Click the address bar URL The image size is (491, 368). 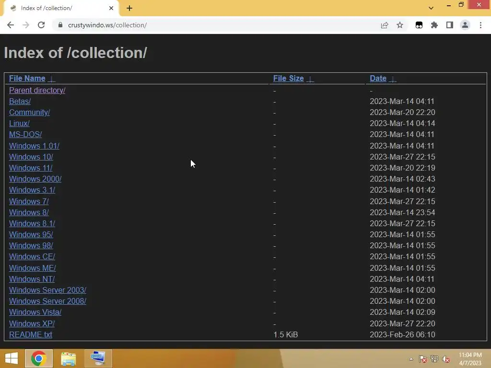(107, 25)
